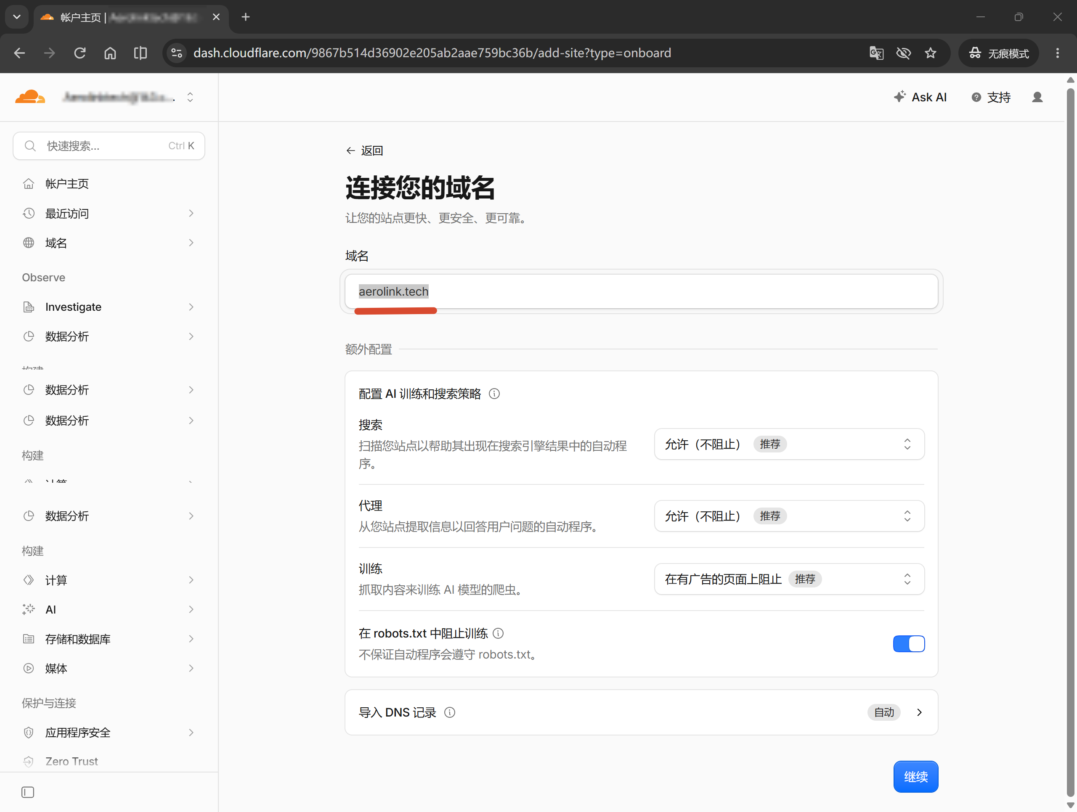
Task: Toggle 在 robots.txt 中阻止训练 switch
Action: pos(909,644)
